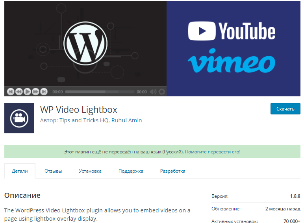The height and width of the screenshot is (223, 304).
Task: Click the Vimeo logo in the banner
Action: click(232, 61)
